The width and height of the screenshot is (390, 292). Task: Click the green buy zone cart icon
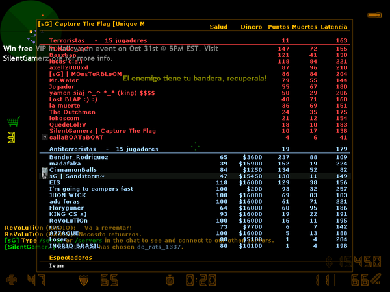14,121
